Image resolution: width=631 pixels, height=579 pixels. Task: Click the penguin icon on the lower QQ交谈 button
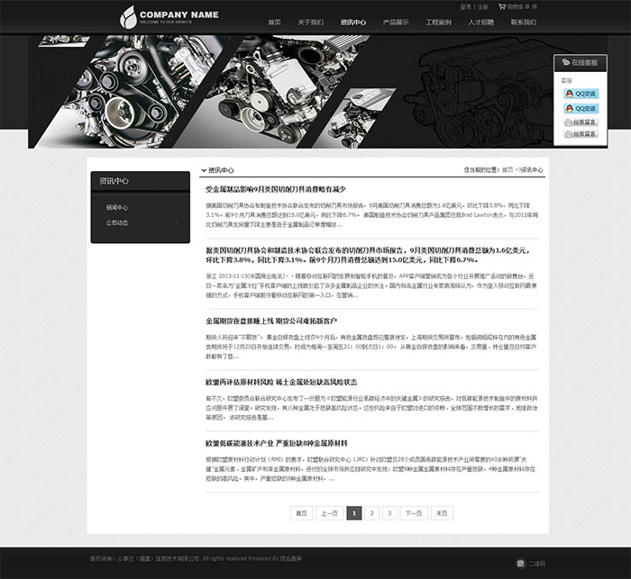569,109
